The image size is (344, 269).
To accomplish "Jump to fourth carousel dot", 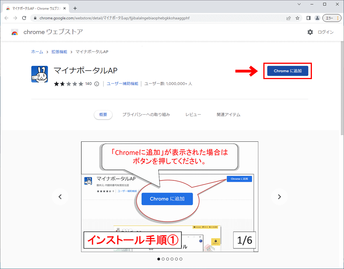I will (x=172, y=259).
